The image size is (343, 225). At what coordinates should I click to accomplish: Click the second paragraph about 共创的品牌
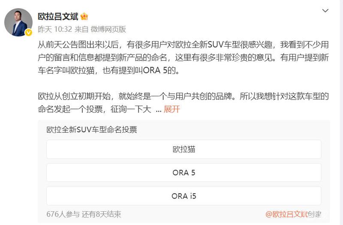pos(184,103)
